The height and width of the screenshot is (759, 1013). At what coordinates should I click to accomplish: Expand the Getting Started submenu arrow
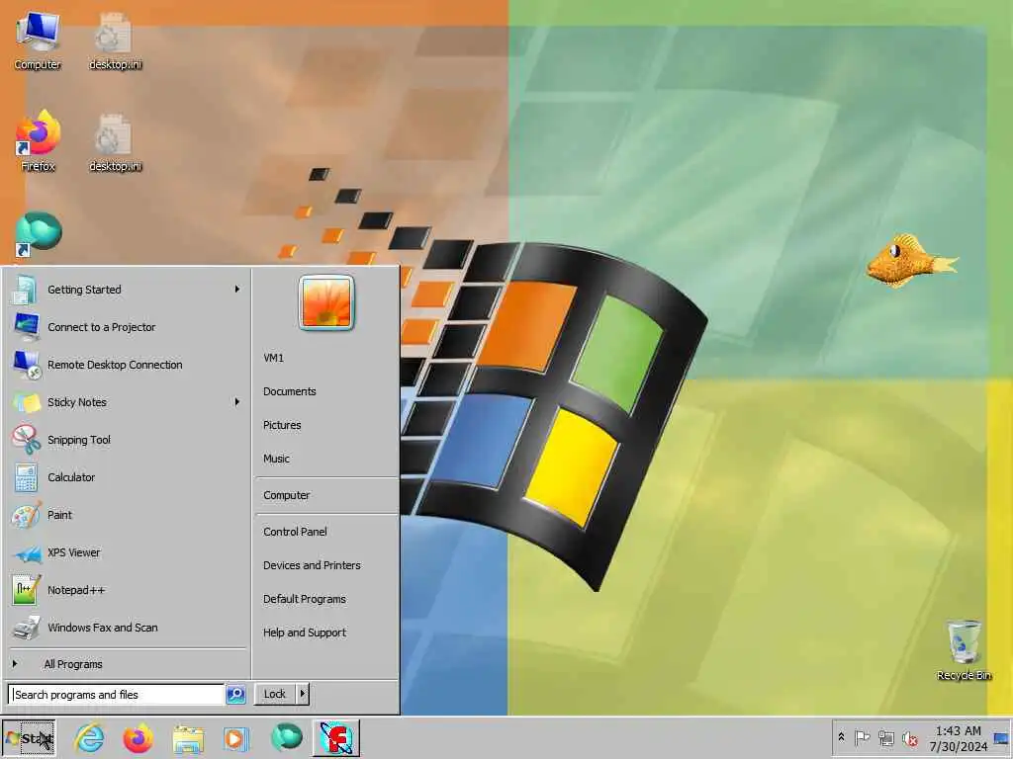pyautogui.click(x=237, y=290)
